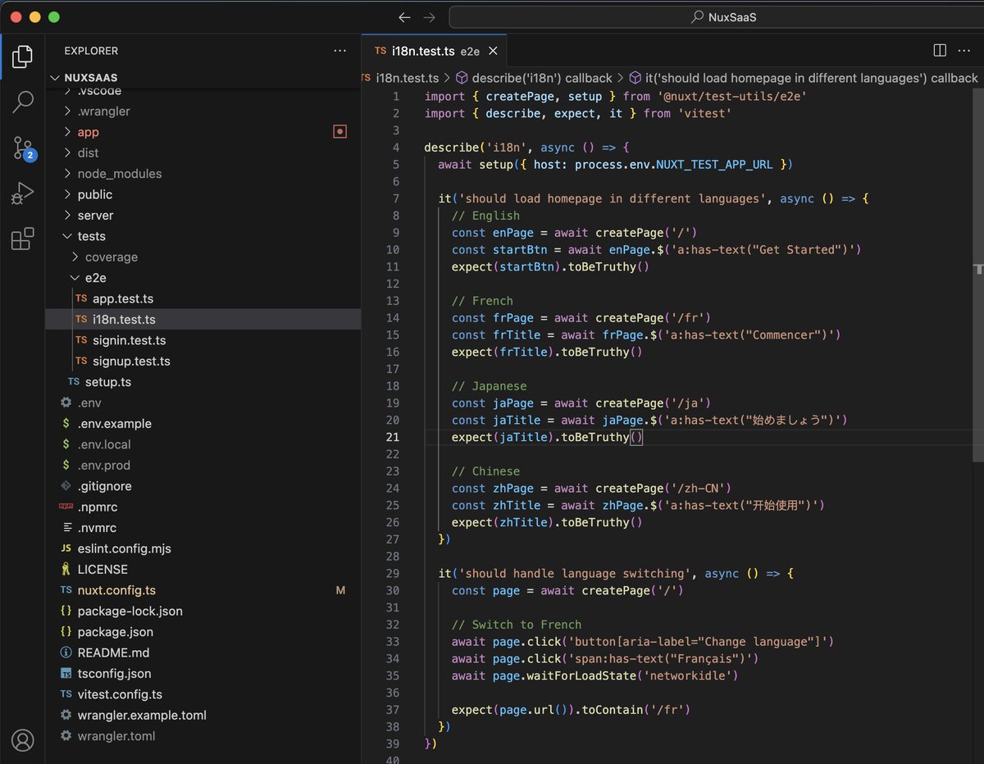Screen dimensions: 984x764
Task: Go forward with the right arrow
Action: tap(429, 17)
